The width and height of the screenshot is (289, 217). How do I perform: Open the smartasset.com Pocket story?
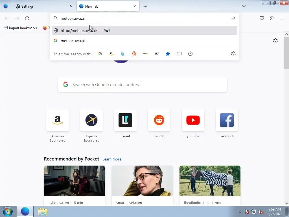click(142, 185)
